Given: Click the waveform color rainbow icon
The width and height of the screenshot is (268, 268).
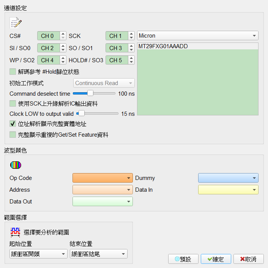Looking at the screenshot, I should coord(16,165).
